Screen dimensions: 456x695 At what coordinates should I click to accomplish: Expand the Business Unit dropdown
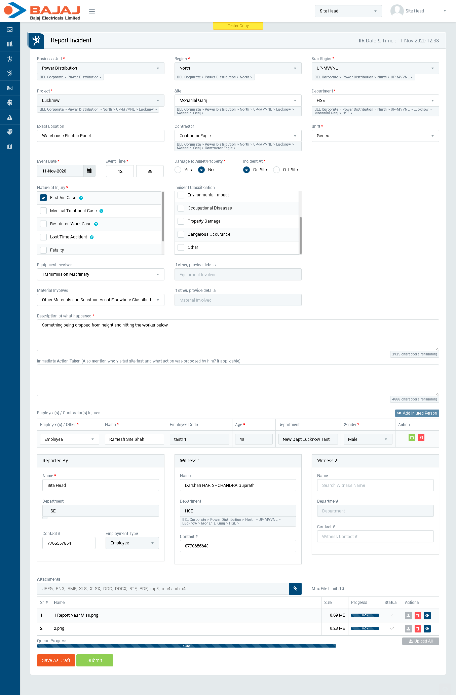[101, 68]
